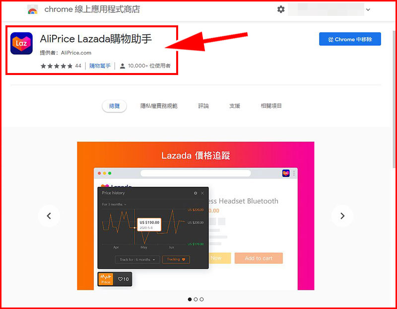Open the 評論 tab
The height and width of the screenshot is (309, 397).
click(x=203, y=106)
